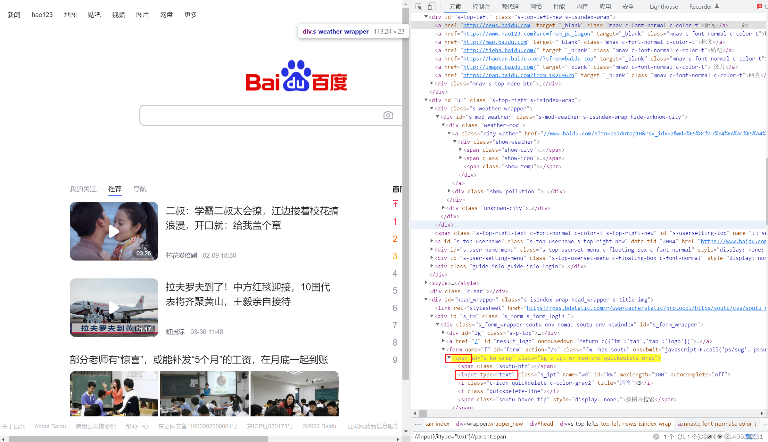The height and width of the screenshot is (442, 768).
Task: Switch to the Lighthouse tab
Action: click(664, 6)
